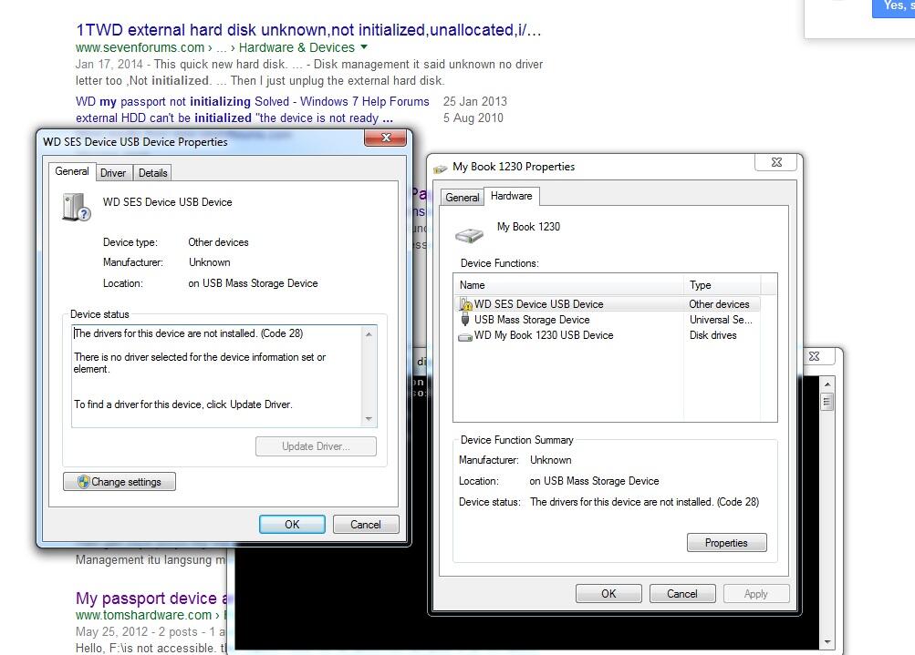Click the WD SES Device warning icon in list
915x655 pixels.
point(465,303)
